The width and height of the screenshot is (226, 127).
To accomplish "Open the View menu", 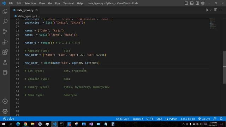I will (x=42, y=3).
